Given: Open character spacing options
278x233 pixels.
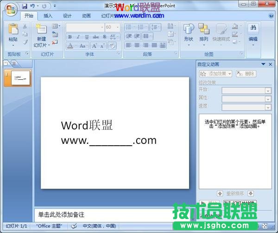Looking at the screenshot, I should coord(114,37).
